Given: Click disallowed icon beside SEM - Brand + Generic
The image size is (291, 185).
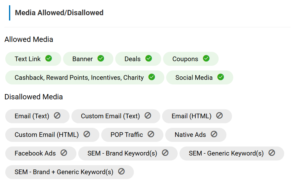Looking at the screenshot, I should pos(121,171).
